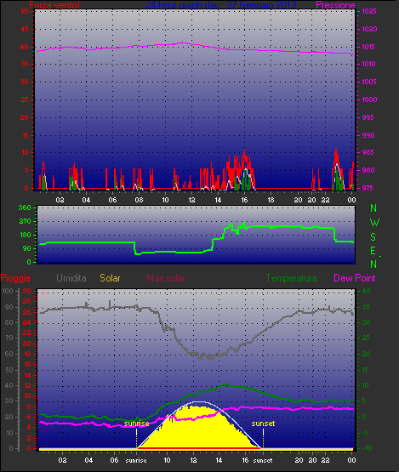Click the Max solar legend label
Viewport: 399px width, 472px height.
coord(166,278)
